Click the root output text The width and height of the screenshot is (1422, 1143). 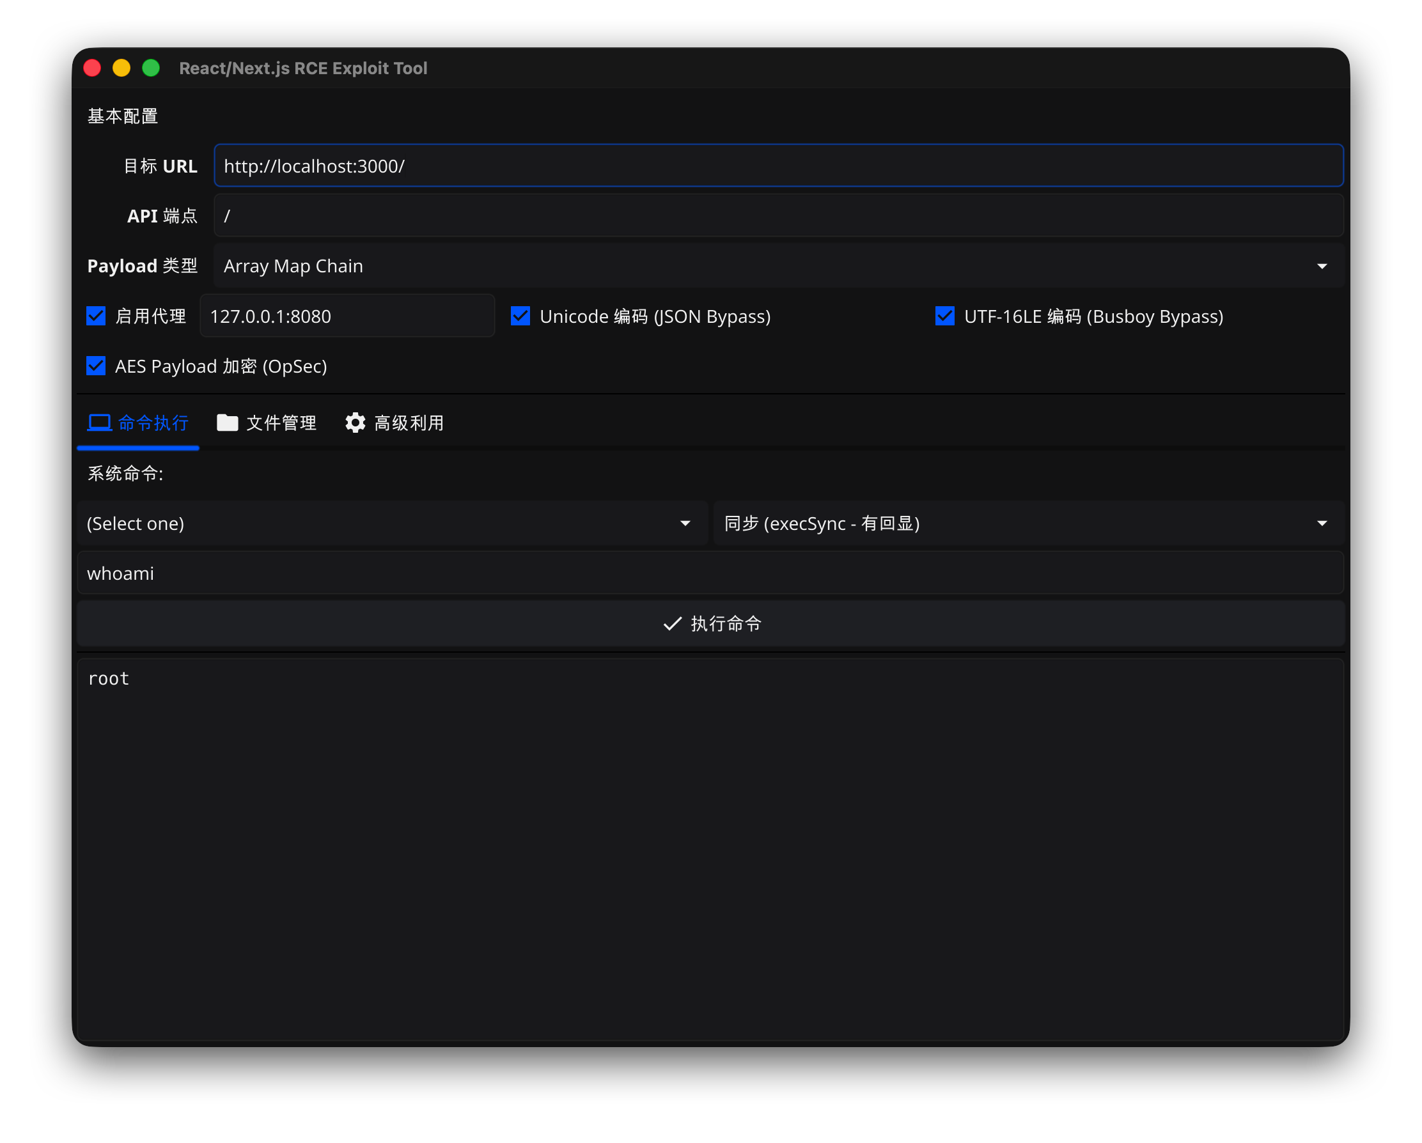point(109,679)
